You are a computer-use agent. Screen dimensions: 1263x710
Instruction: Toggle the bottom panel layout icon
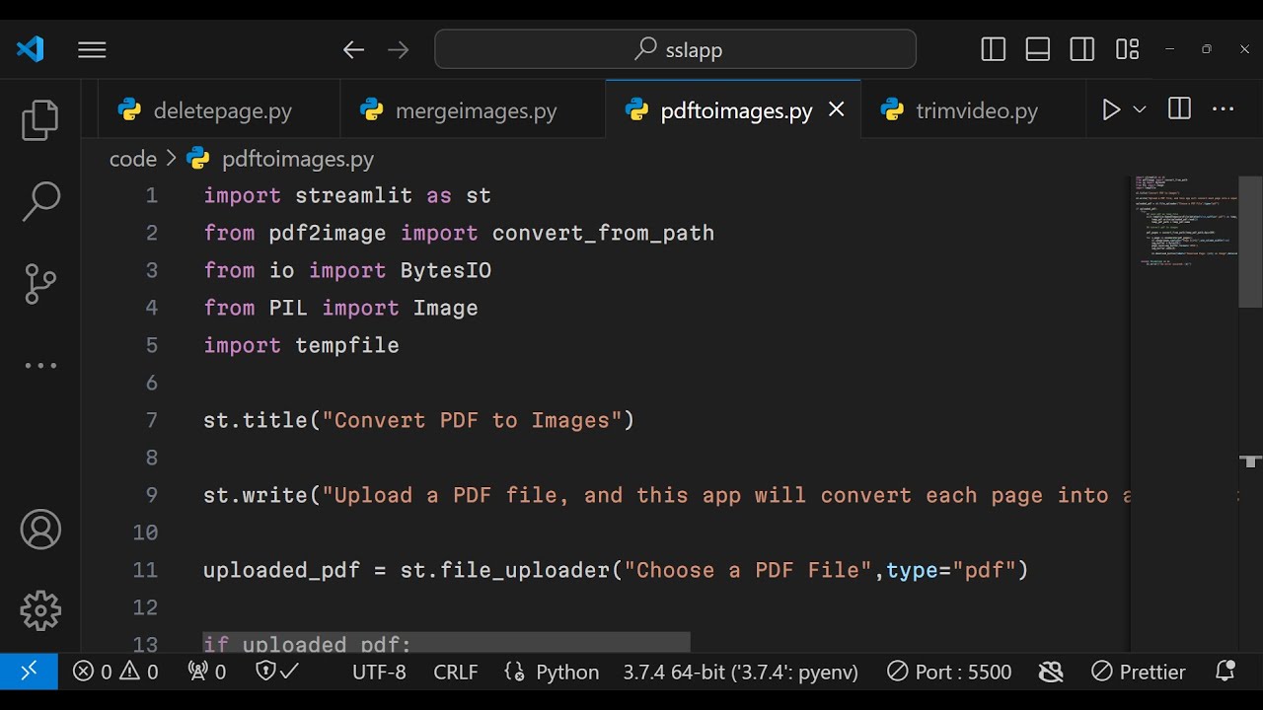(1038, 49)
